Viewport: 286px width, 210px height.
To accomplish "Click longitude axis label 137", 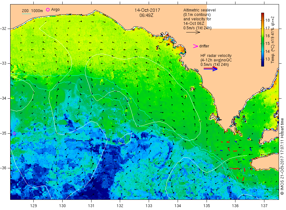I will pyautogui.click(x=264, y=206).
